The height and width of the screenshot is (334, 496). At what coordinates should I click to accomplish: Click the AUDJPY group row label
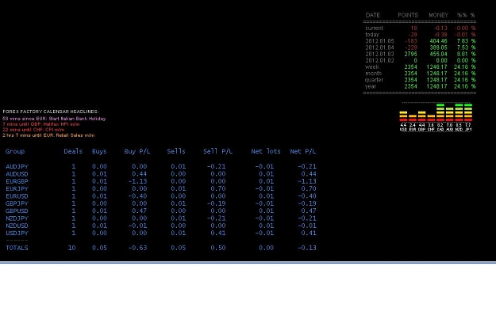(x=17, y=166)
